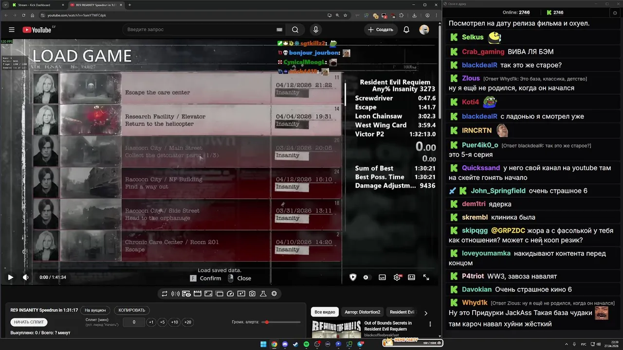The width and height of the screenshot is (623, 350).
Task: Expand the tab search dropdown
Action: 4,5
